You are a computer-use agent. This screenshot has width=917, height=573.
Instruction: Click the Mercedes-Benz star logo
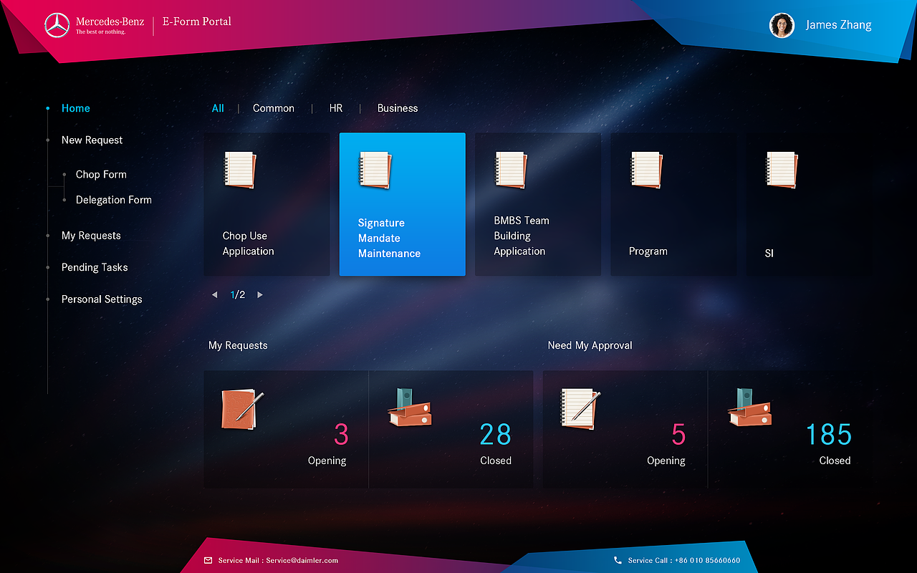click(x=57, y=26)
